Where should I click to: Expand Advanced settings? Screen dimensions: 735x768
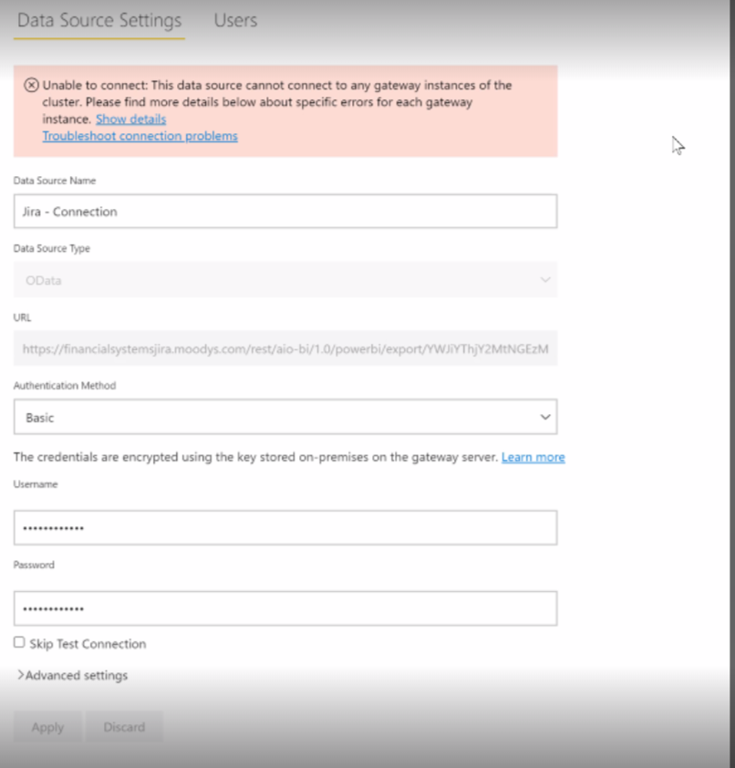(72, 676)
